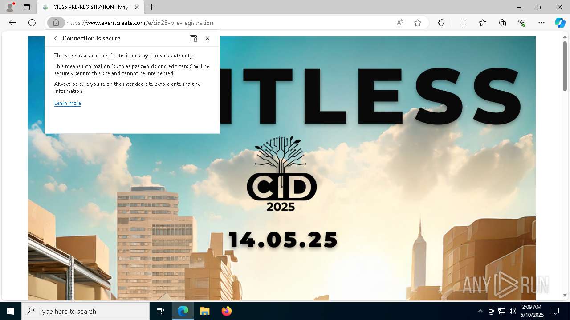This screenshot has height=320, width=570.
Task: Open the tab actions menu icon
Action: 27,7
